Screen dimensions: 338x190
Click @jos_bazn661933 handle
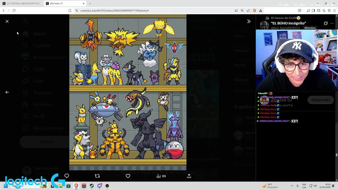(285, 28)
